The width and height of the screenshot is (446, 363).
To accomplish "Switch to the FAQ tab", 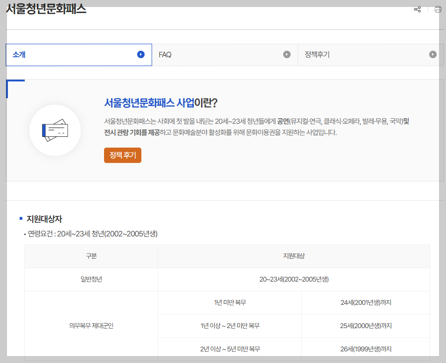I will click(x=225, y=55).
